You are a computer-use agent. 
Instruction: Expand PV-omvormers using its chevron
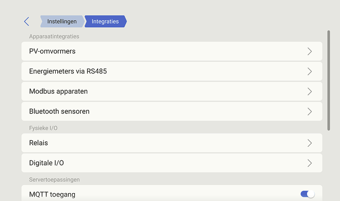[309, 51]
